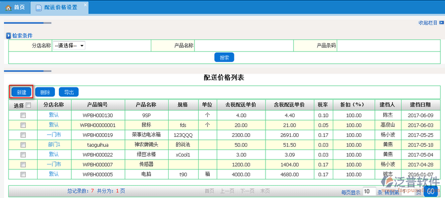
Task: Close the 配送价格设置 tab
Action: point(85,4)
